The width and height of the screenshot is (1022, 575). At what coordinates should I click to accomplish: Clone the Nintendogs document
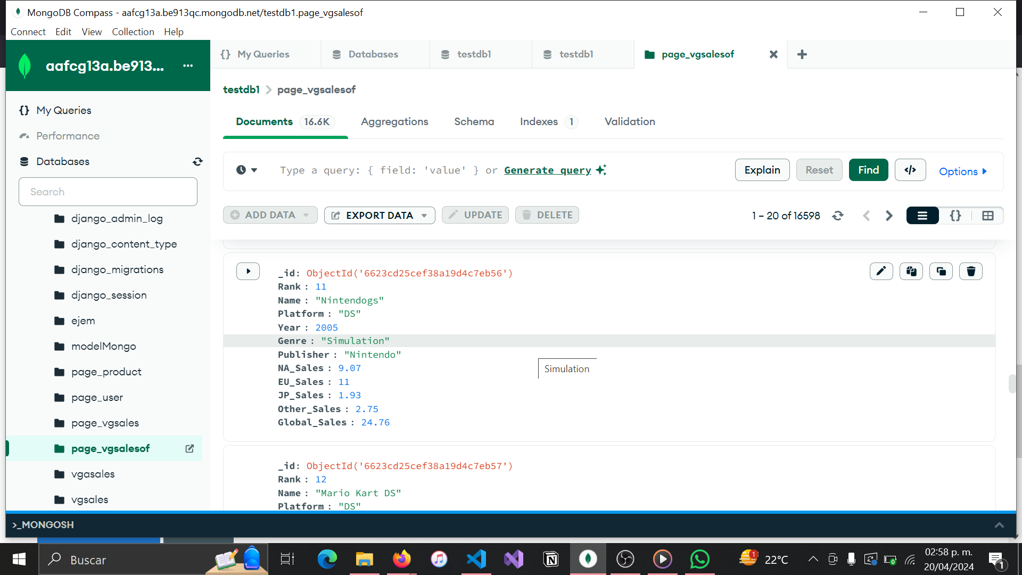pos(941,272)
